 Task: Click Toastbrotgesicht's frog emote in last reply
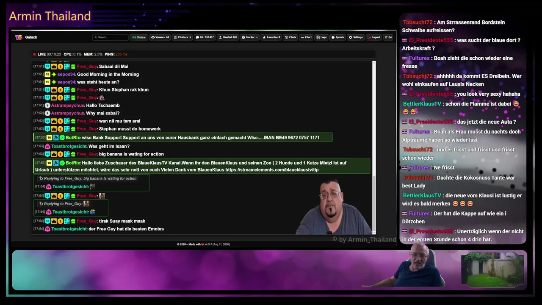[92, 212]
